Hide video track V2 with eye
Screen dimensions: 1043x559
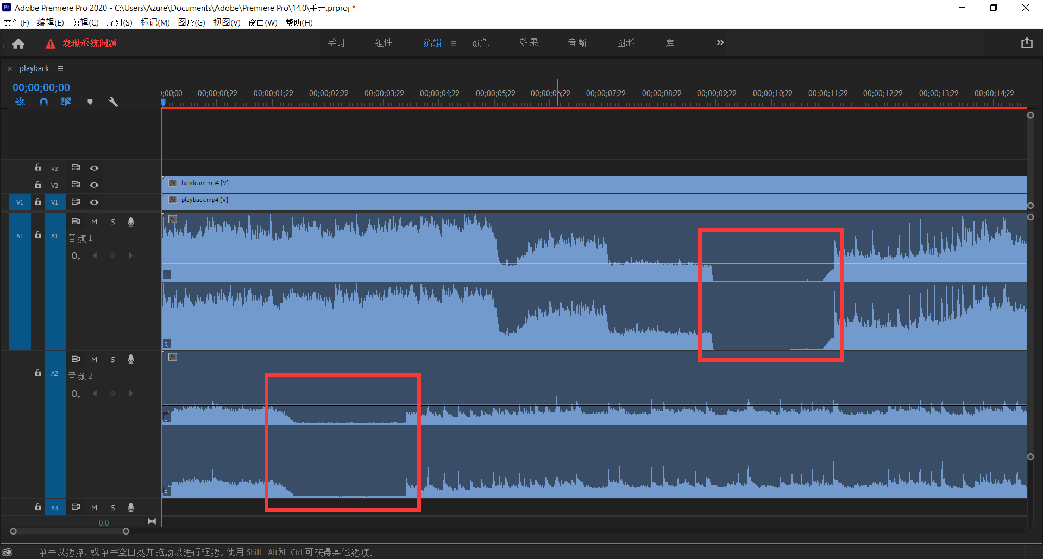coord(94,185)
